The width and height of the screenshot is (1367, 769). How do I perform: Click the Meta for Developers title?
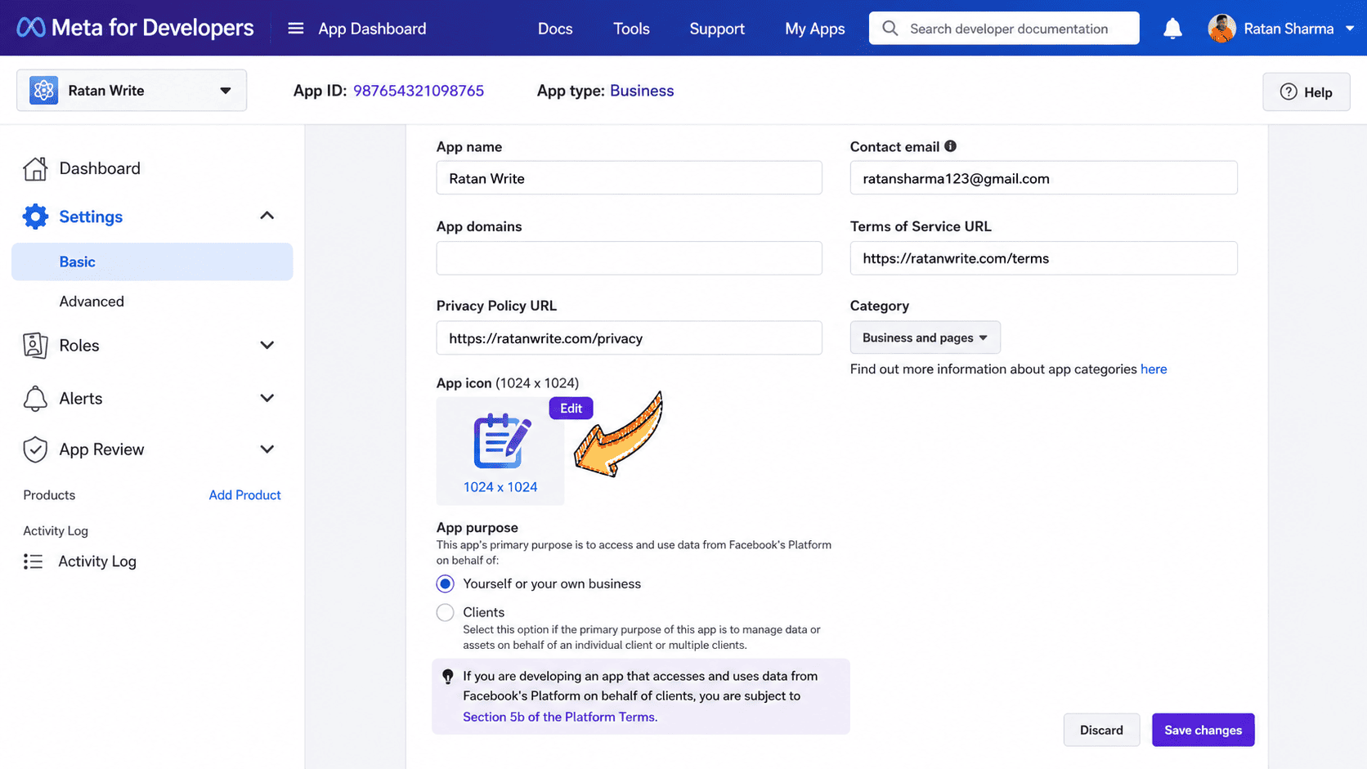(x=152, y=28)
